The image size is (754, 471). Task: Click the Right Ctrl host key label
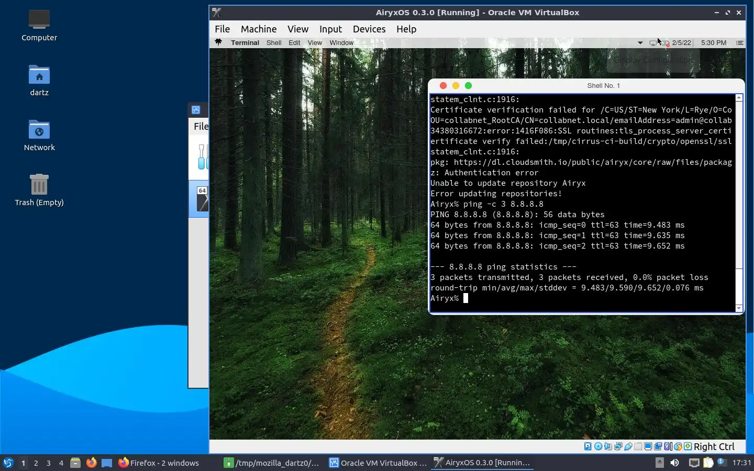[x=714, y=446]
